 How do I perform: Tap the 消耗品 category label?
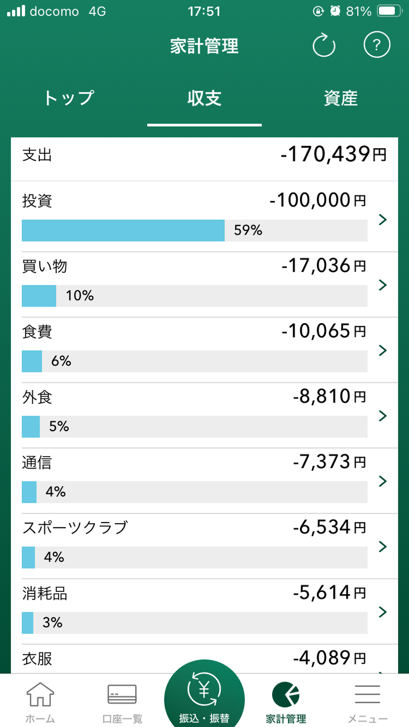click(45, 594)
